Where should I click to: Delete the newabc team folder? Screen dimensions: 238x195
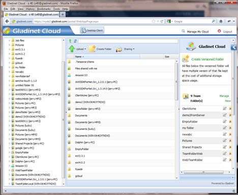230,134
